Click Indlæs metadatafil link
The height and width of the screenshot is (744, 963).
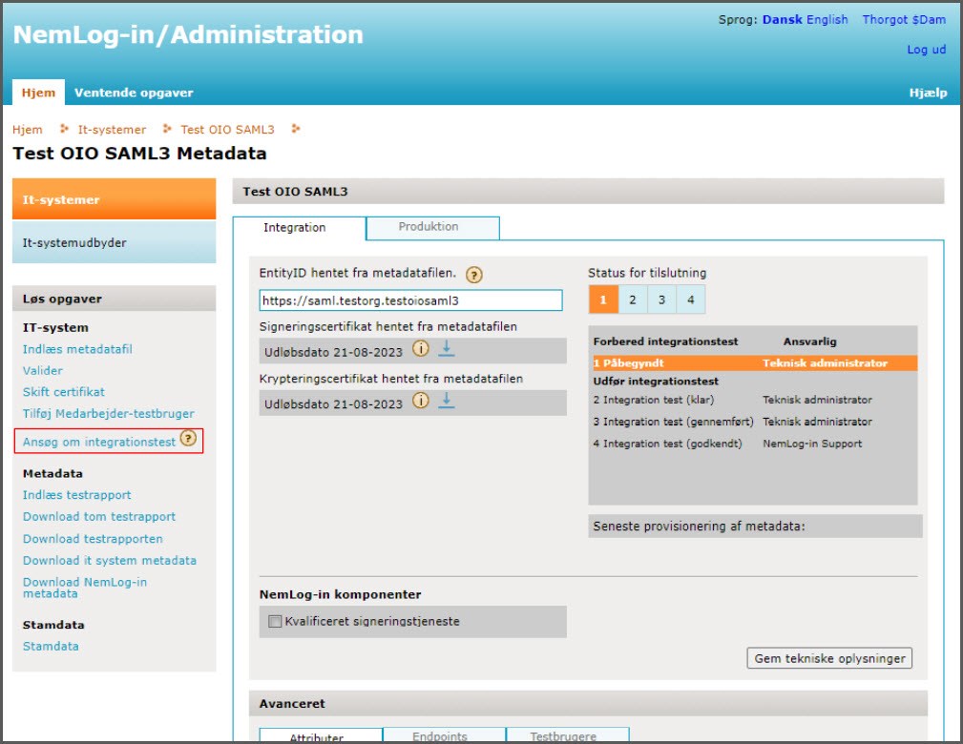77,349
